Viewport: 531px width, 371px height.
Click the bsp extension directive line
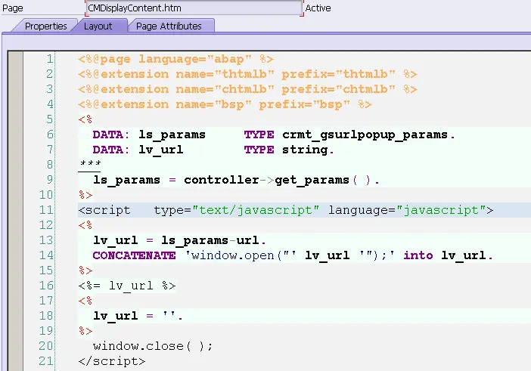225,104
